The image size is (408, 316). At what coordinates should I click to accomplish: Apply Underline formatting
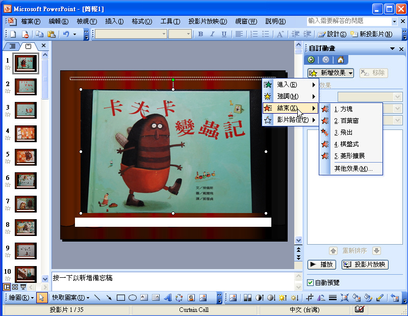pyautogui.click(x=224, y=34)
